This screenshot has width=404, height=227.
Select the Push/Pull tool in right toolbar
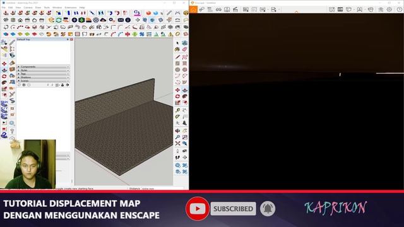184,90
